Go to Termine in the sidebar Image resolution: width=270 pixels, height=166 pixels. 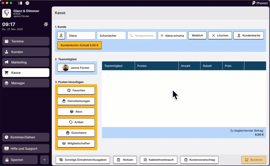25,41
